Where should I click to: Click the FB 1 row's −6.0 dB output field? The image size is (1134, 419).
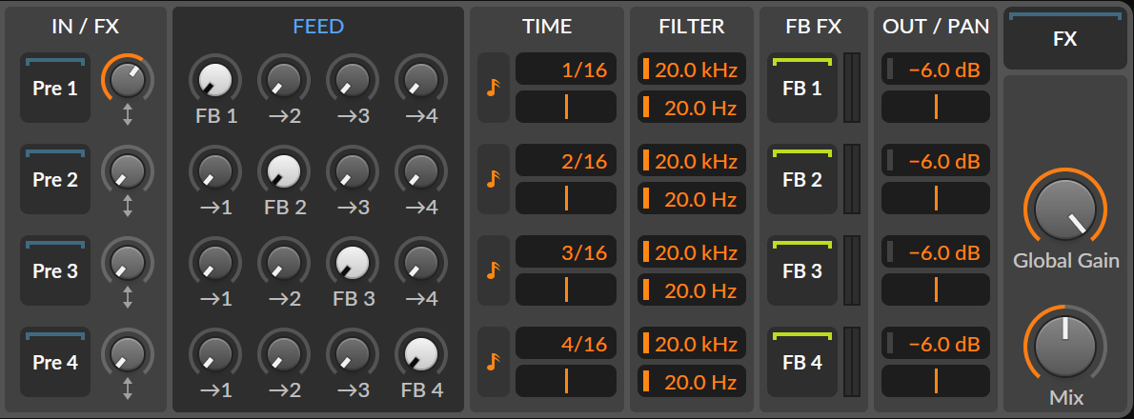pyautogui.click(x=936, y=70)
